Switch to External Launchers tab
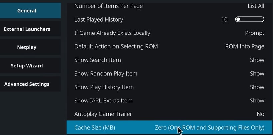 pyautogui.click(x=27, y=29)
